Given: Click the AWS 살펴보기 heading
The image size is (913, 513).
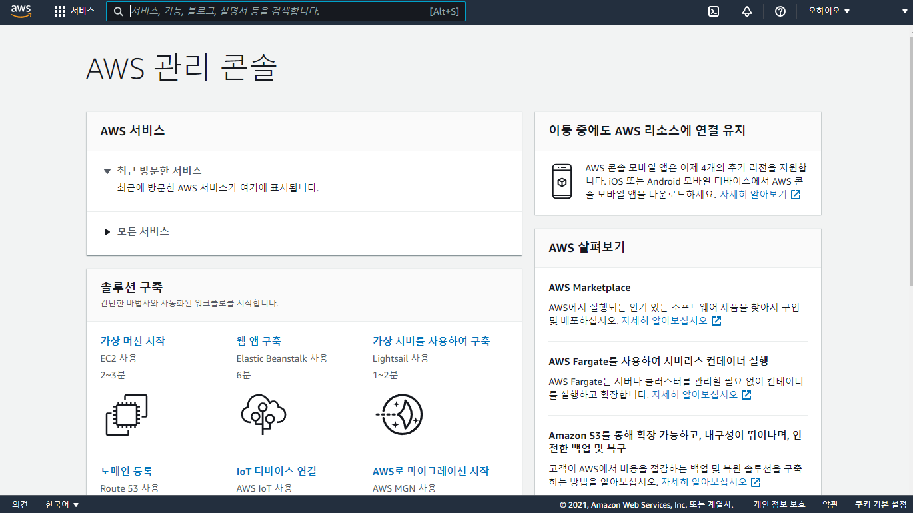Looking at the screenshot, I should pos(586,247).
